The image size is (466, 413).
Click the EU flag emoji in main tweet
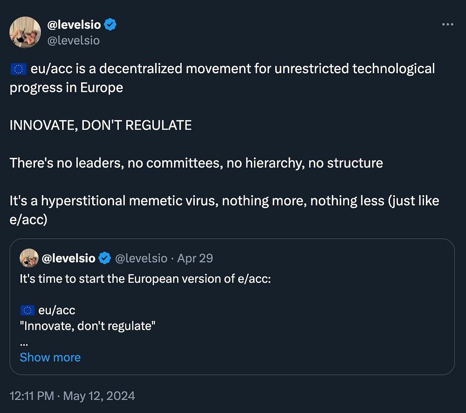click(18, 69)
